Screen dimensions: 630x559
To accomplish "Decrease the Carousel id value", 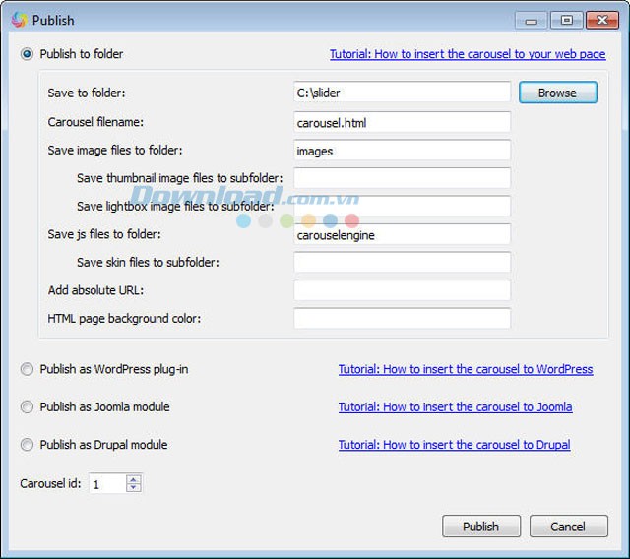I will (134, 488).
